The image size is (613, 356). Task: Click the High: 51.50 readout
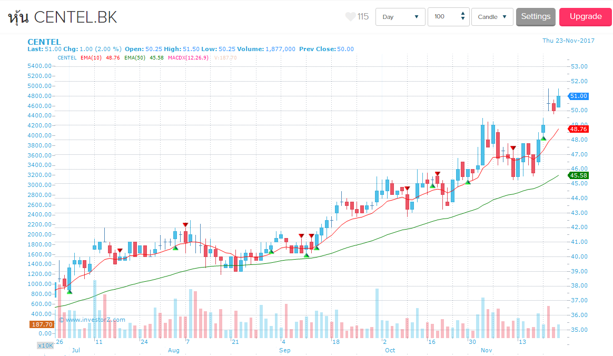click(x=182, y=49)
